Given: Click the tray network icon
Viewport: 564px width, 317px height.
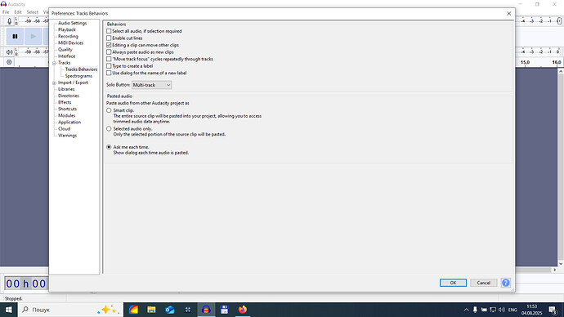Looking at the screenshot, I should coord(493,310).
